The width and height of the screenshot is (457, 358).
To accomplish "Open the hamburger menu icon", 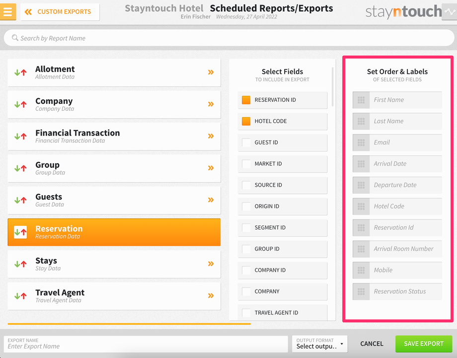I will (x=8, y=11).
